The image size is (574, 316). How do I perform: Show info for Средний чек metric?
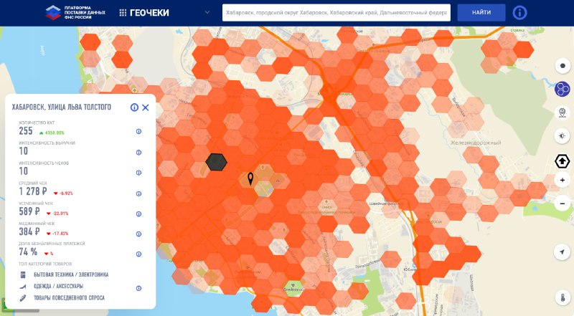[138, 193]
